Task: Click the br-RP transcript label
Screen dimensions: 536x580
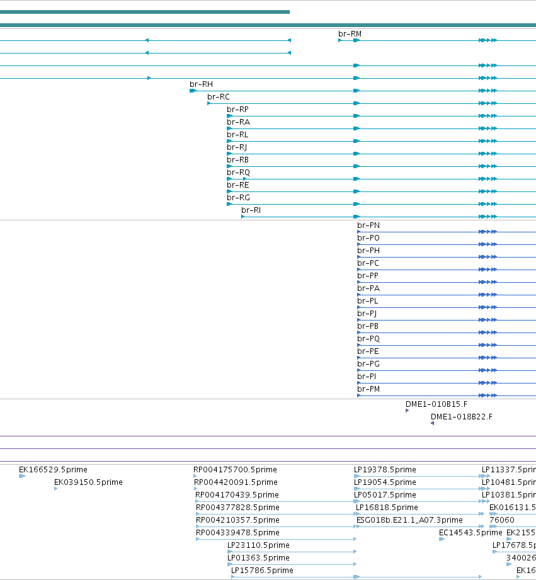Action: [237, 110]
